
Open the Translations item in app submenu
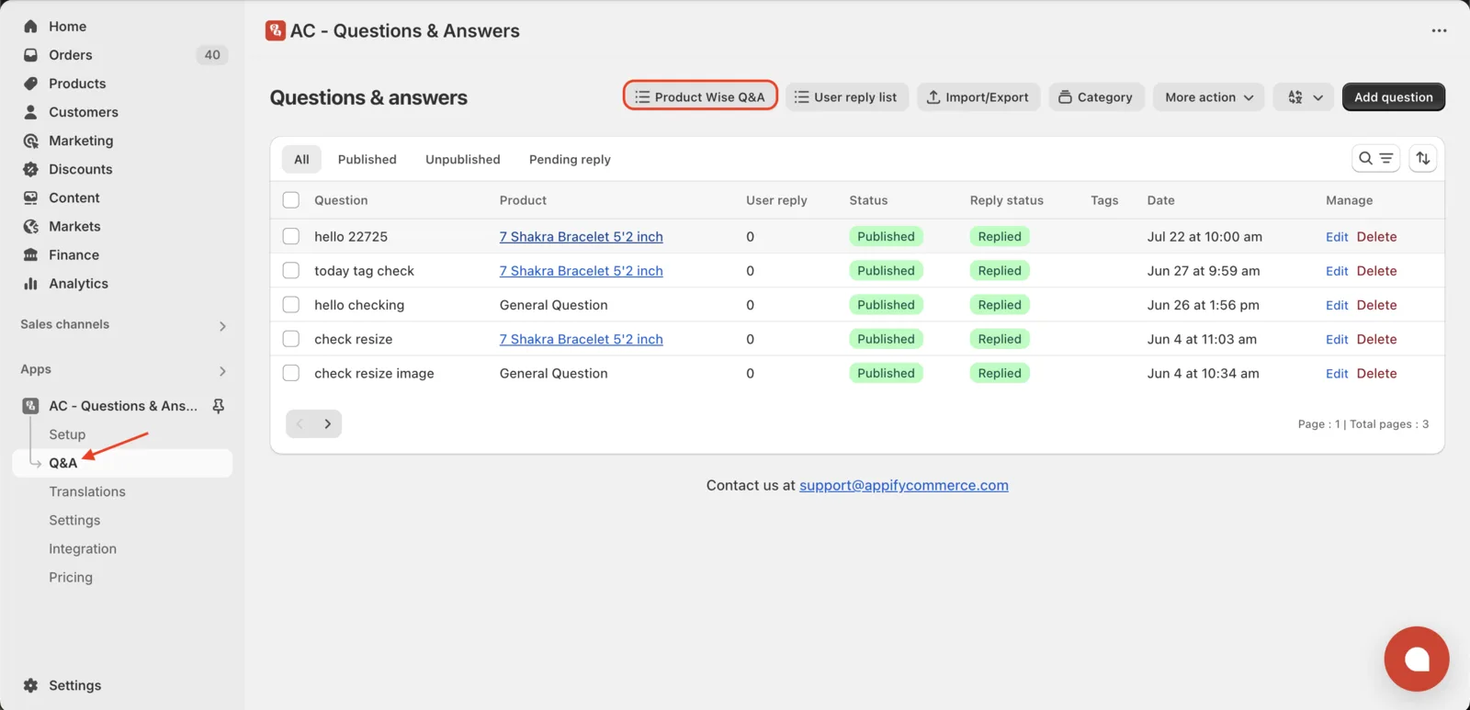87,491
